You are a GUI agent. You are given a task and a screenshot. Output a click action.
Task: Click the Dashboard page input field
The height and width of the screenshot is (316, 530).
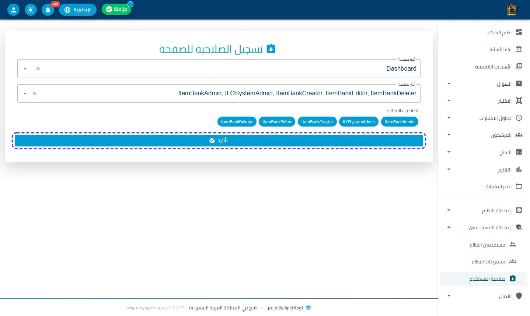point(219,69)
